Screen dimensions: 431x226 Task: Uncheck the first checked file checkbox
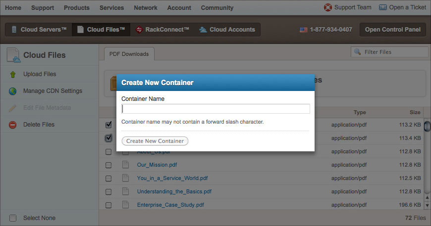coord(108,125)
